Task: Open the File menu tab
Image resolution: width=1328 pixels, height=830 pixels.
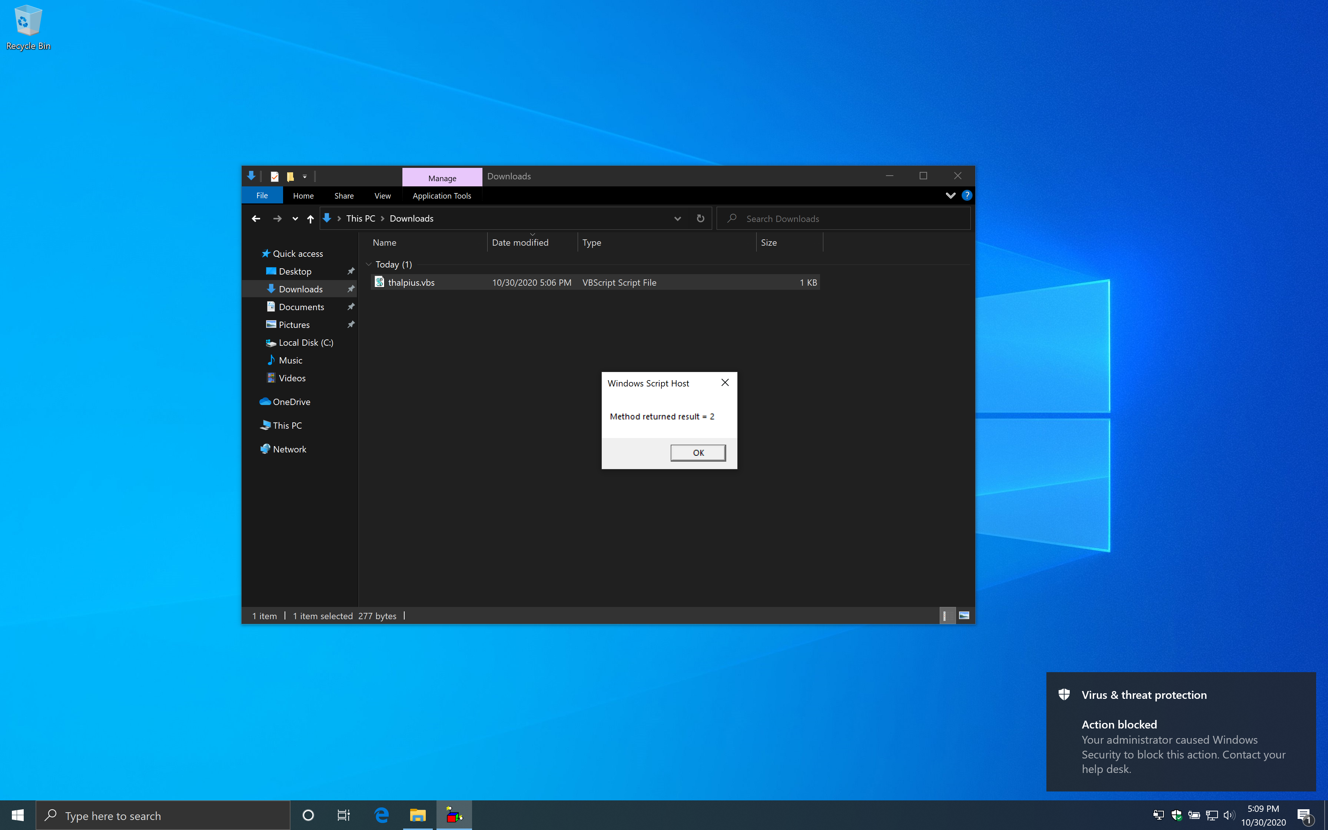Action: [262, 195]
